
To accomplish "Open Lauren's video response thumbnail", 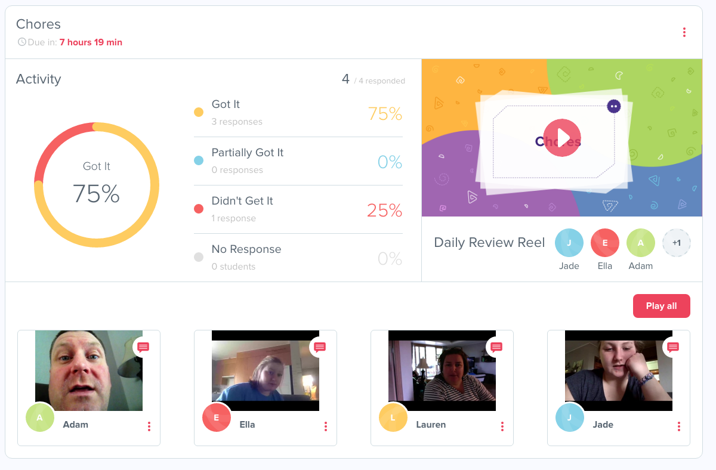I will point(442,370).
